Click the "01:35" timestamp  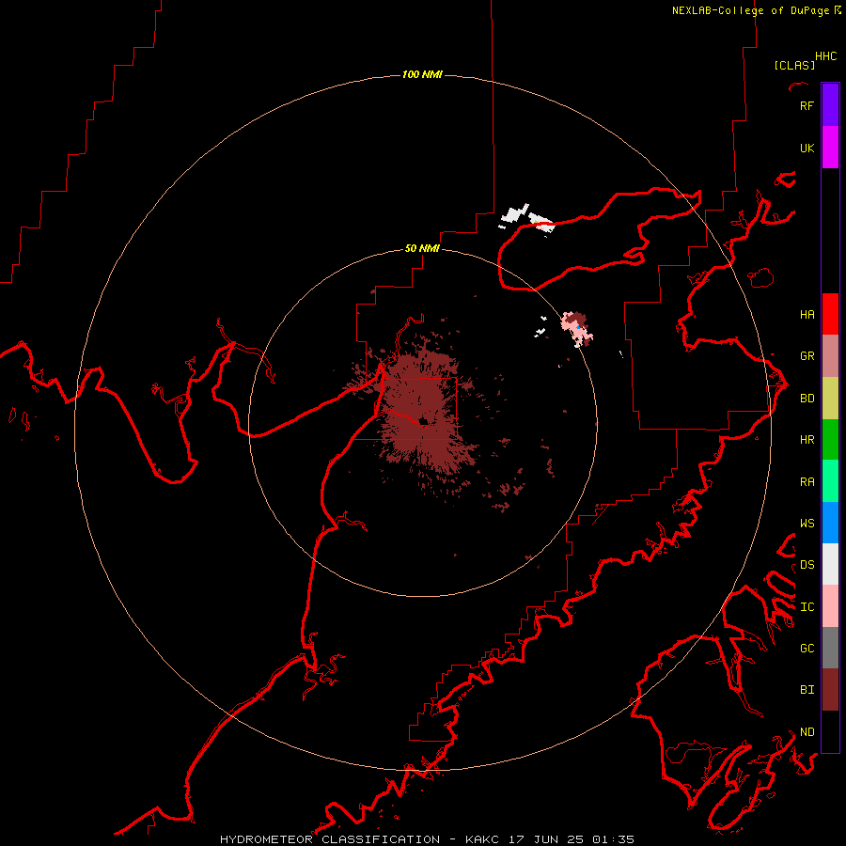point(614,839)
